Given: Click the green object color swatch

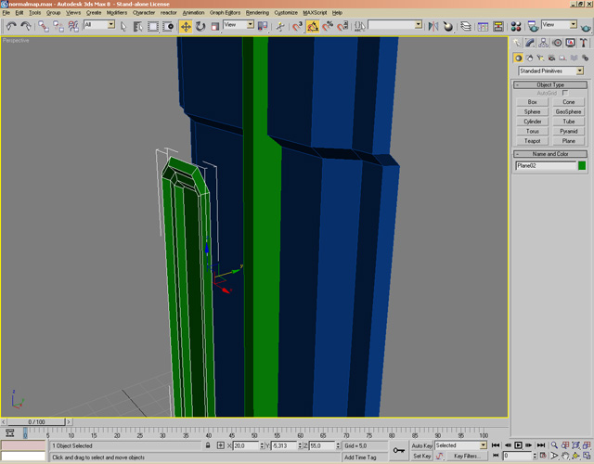Looking at the screenshot, I should tap(582, 166).
